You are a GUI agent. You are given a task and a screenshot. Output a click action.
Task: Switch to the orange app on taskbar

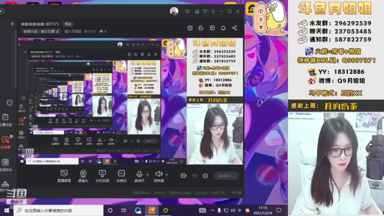point(152,210)
